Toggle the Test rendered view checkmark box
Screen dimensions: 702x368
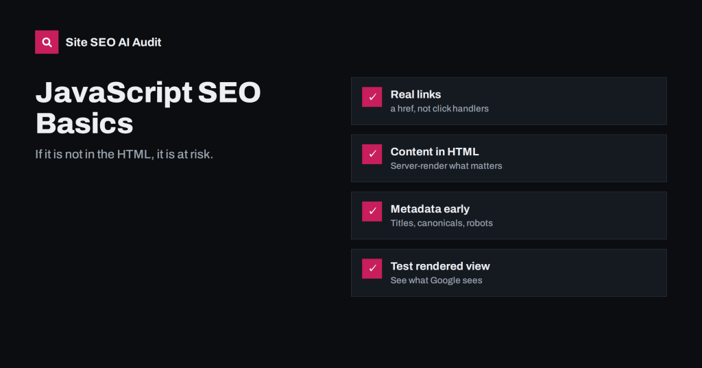pos(372,268)
